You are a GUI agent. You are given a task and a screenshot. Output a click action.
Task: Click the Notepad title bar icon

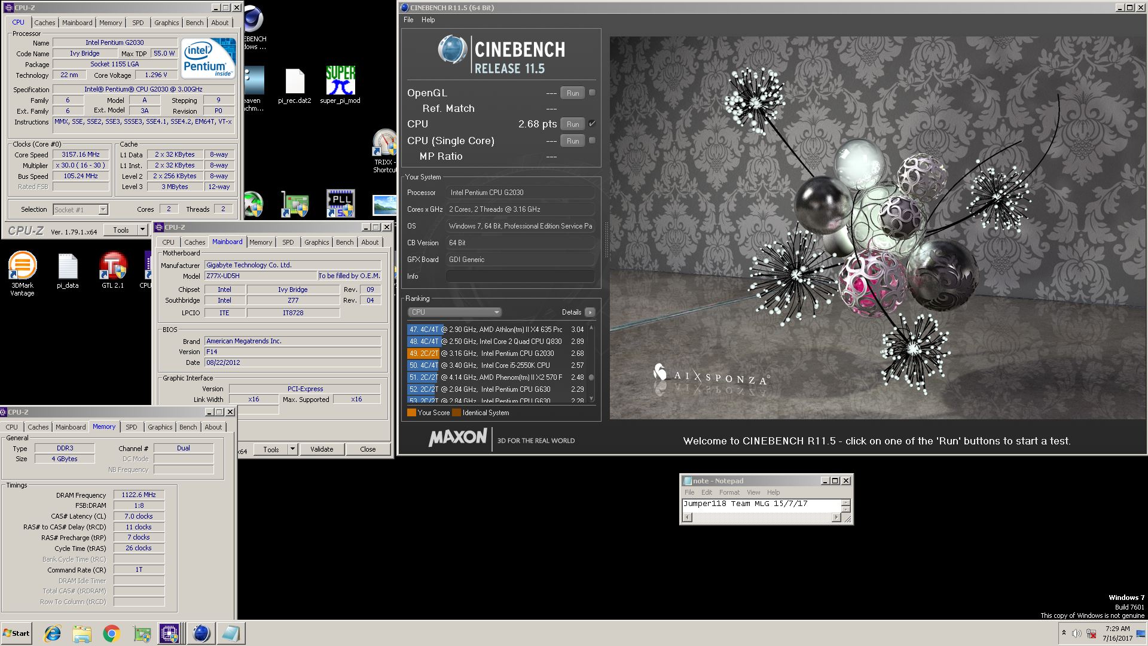click(x=688, y=481)
